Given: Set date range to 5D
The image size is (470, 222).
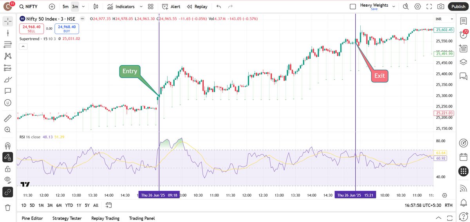Looking at the screenshot, I should pos(32,205).
